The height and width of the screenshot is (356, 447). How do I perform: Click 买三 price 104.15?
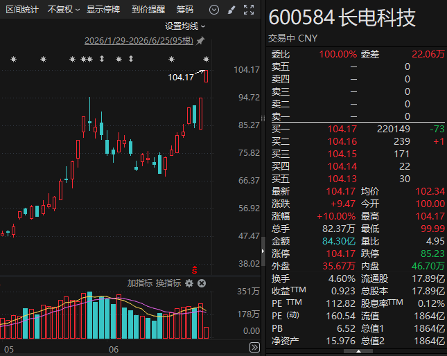point(342,154)
